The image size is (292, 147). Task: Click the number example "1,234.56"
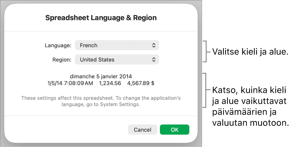coord(110,83)
